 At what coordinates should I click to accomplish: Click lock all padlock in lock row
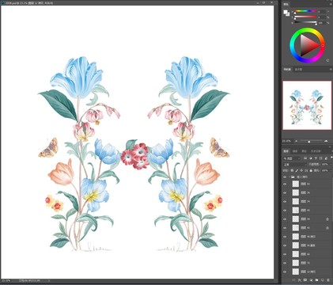point(311,170)
